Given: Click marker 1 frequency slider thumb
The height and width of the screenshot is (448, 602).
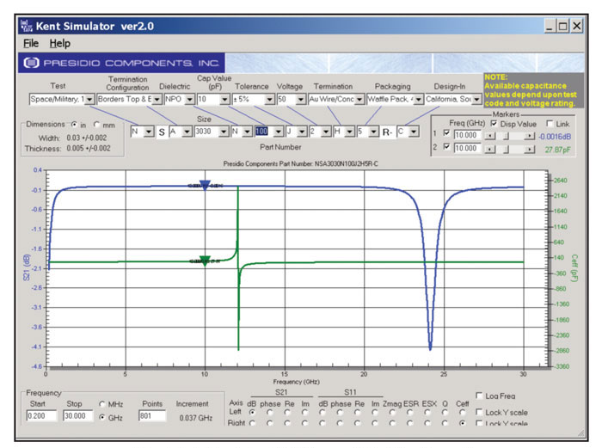Looking at the screenshot, I should pyautogui.click(x=506, y=136).
